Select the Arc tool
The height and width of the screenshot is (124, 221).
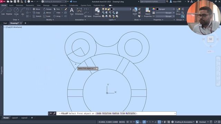[23, 11]
